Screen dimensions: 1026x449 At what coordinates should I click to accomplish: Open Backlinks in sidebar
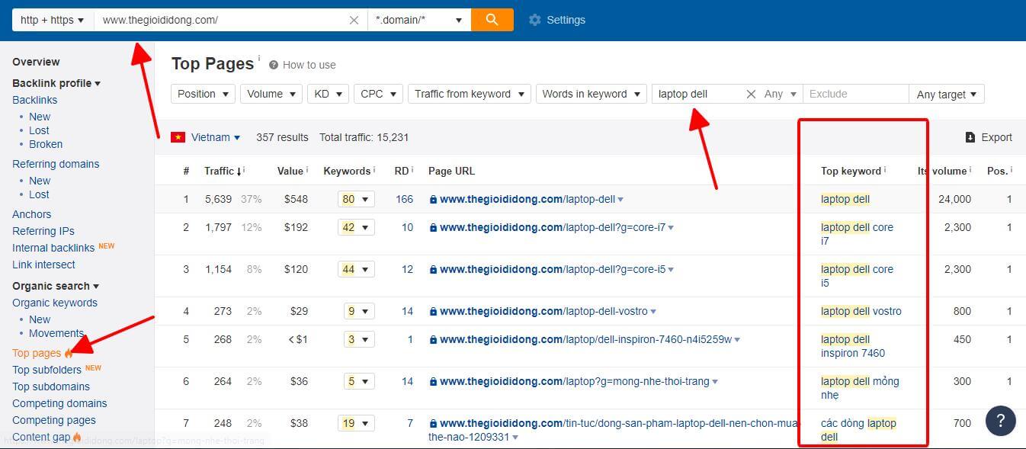pos(34,100)
